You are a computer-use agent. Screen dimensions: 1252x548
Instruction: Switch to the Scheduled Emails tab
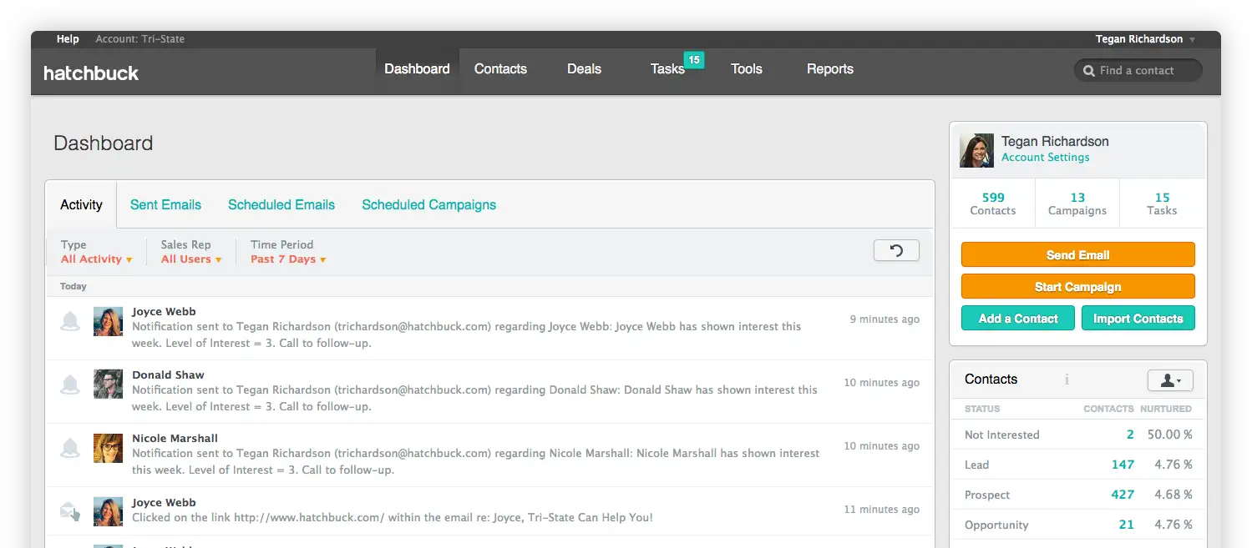[281, 205]
